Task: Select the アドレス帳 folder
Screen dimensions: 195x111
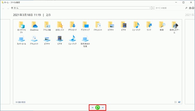Action: (x=47, y=26)
